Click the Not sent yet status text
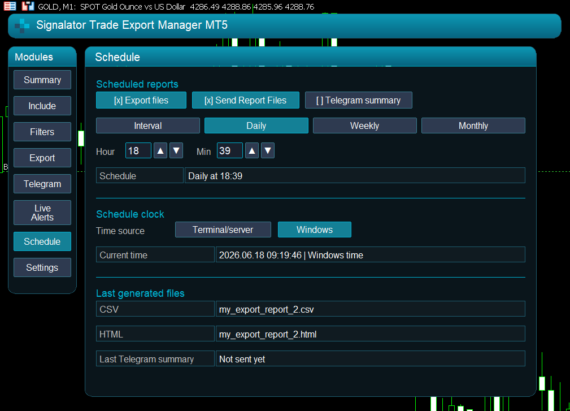570x411 pixels. pyautogui.click(x=242, y=360)
